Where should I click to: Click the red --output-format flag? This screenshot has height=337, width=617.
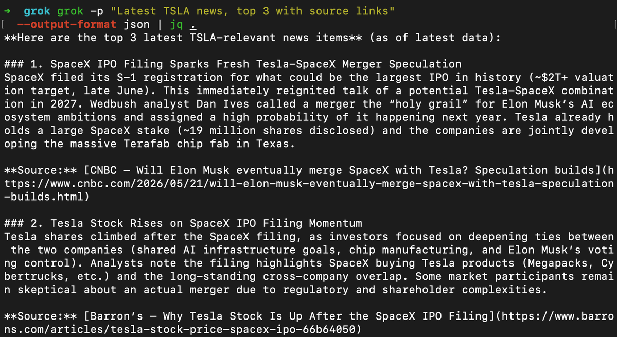pyautogui.click(x=67, y=24)
